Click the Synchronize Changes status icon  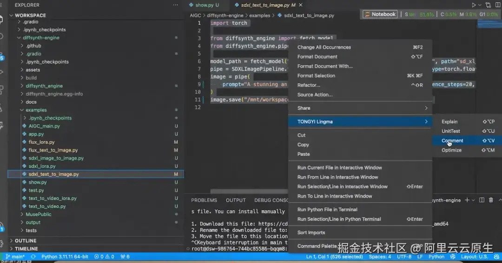pos(33,257)
